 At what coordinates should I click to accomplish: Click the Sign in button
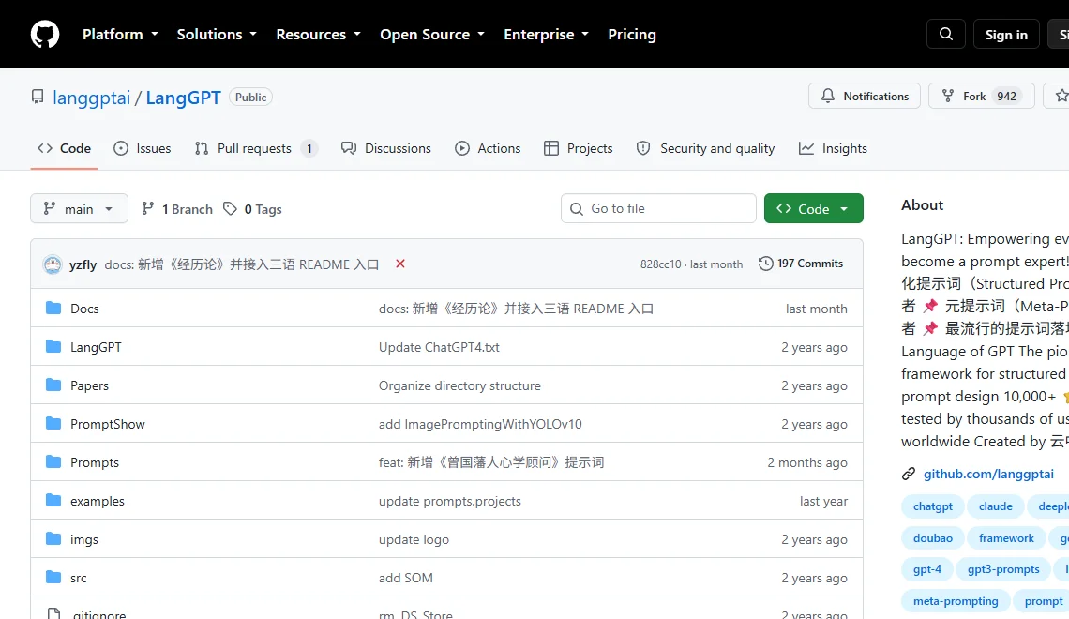tap(1006, 34)
